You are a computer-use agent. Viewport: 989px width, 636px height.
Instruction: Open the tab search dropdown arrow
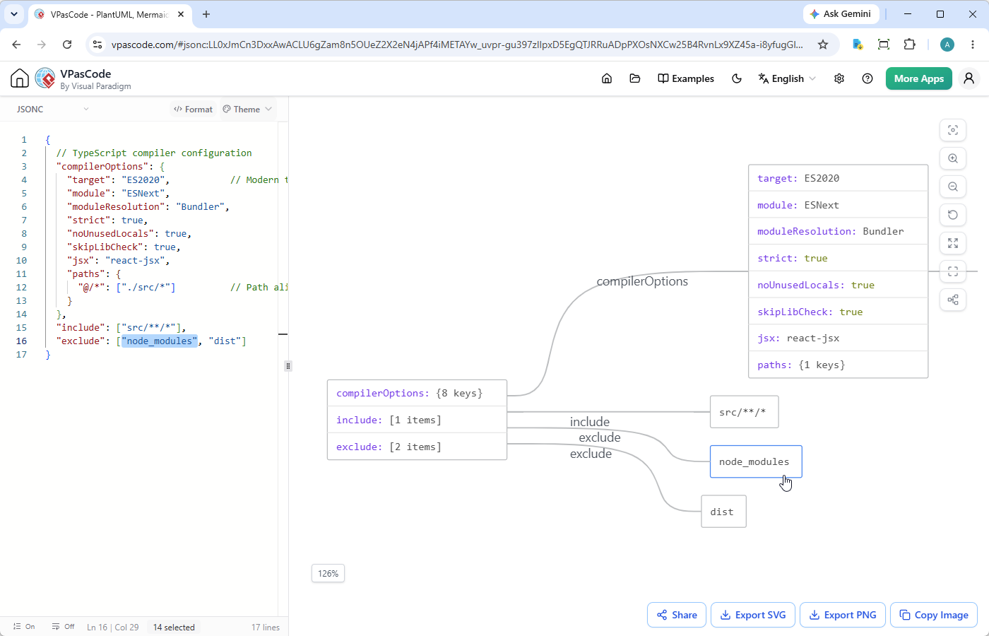tap(14, 14)
